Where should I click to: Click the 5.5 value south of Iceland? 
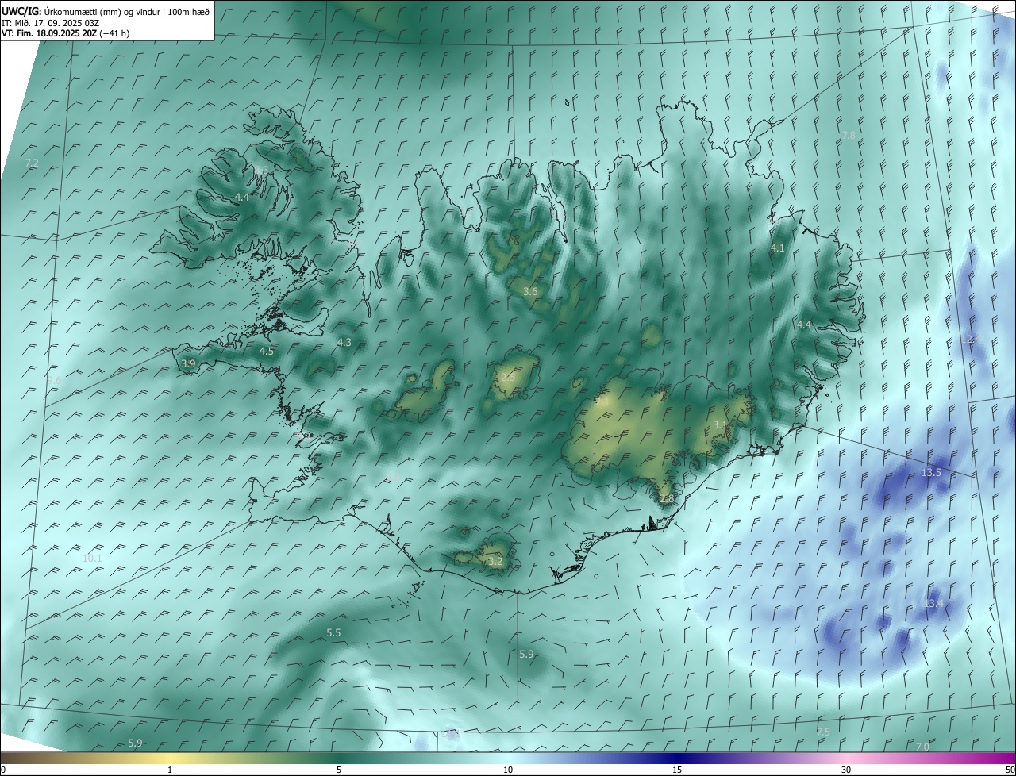coord(333,632)
